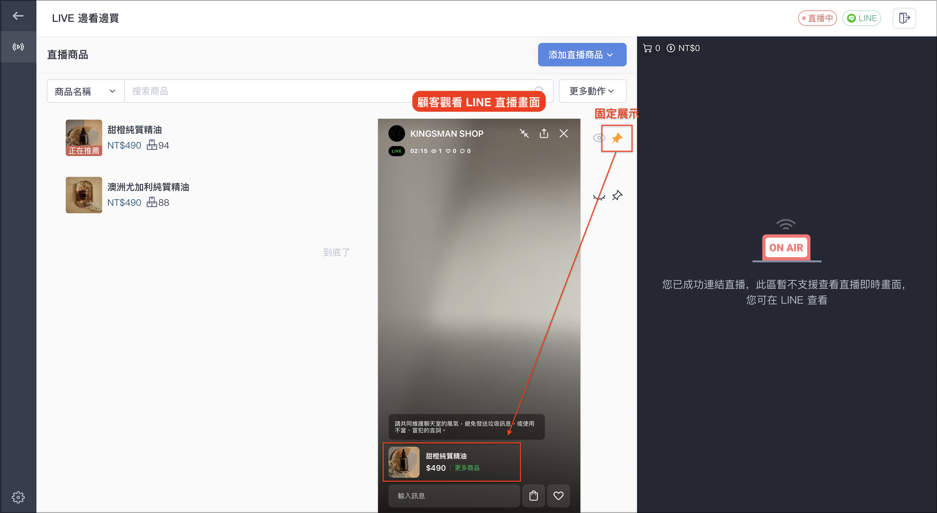Screen dimensions: 937x513
Task: Click the 輸入訊息 message field
Action: 454,495
